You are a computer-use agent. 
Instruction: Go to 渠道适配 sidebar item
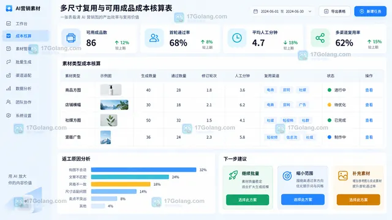(19, 75)
